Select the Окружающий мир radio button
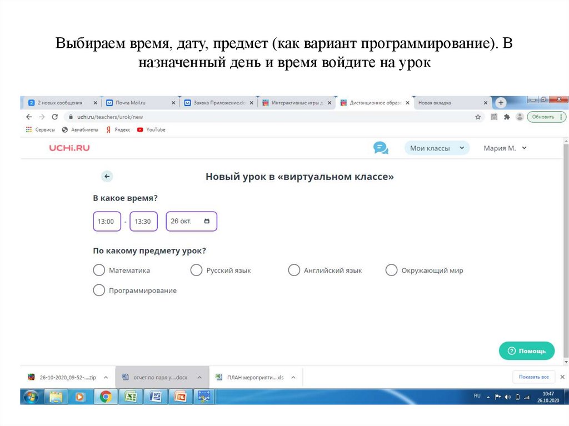 (x=391, y=270)
